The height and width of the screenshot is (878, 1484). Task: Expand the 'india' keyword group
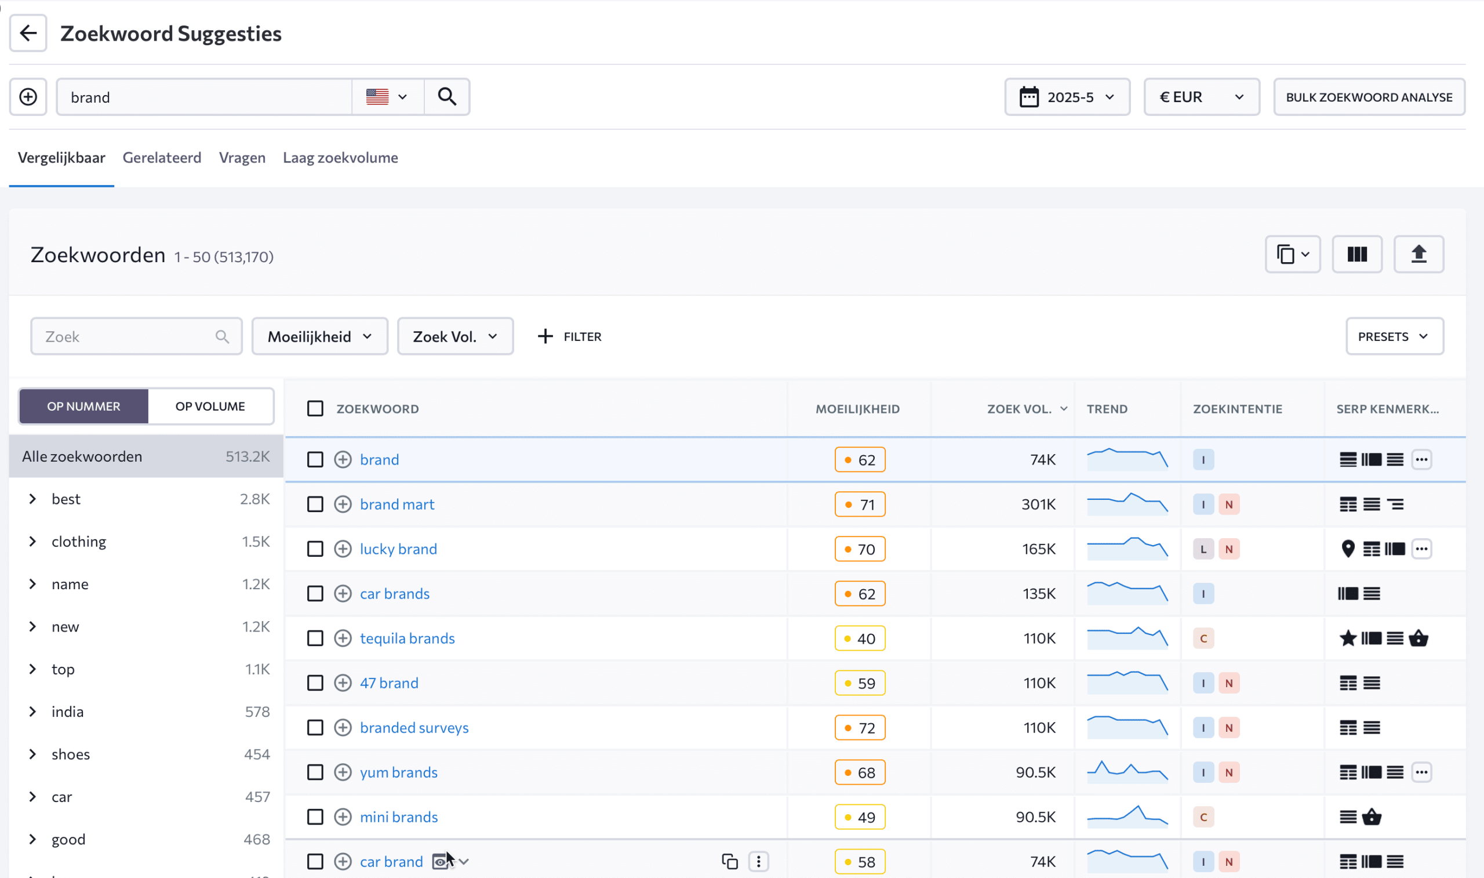coord(32,712)
